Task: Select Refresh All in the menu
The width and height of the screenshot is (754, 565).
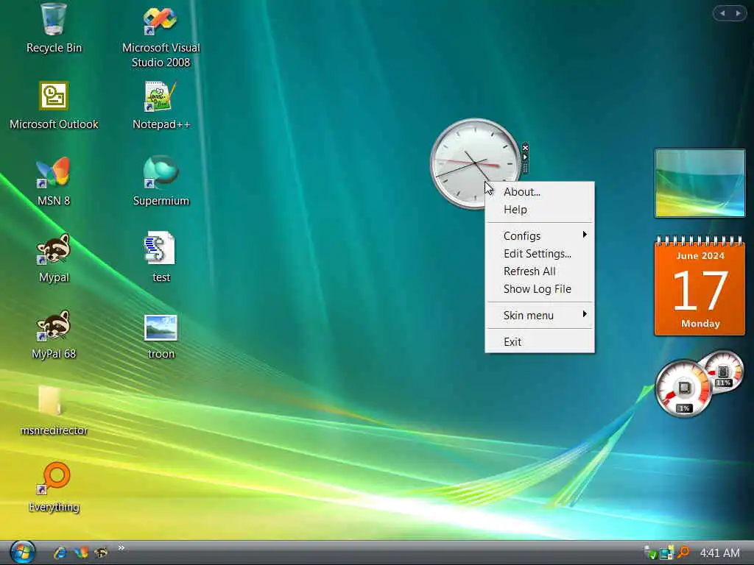Action: (x=540, y=271)
